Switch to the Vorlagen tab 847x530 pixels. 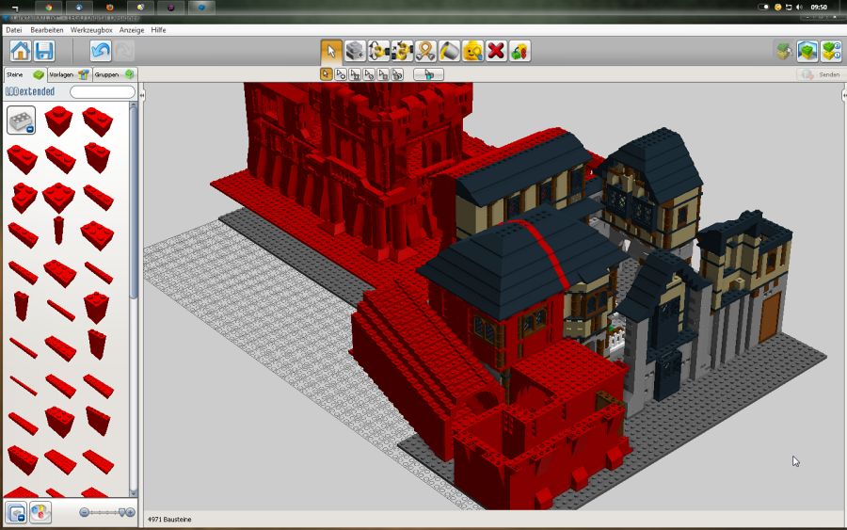click(x=69, y=74)
